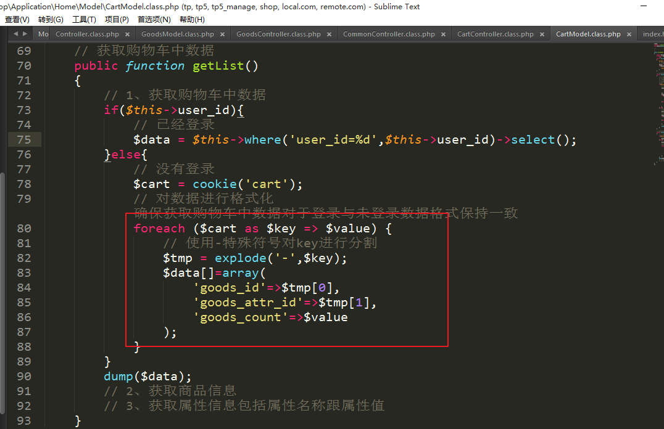
Task: Close the GoodsController.class.php tab
Action: (329, 35)
